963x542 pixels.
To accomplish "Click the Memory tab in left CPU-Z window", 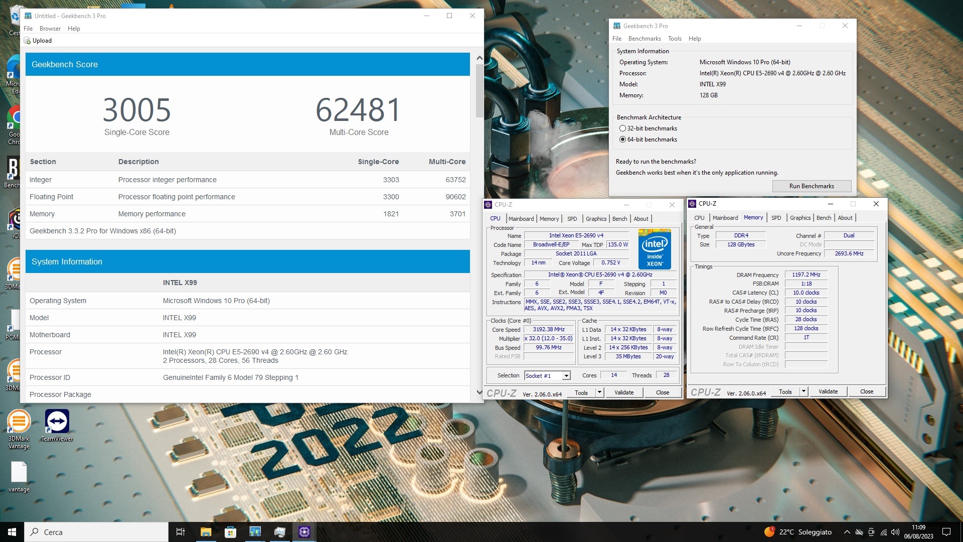I will click(549, 219).
